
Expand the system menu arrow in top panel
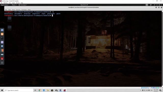click(161, 5)
